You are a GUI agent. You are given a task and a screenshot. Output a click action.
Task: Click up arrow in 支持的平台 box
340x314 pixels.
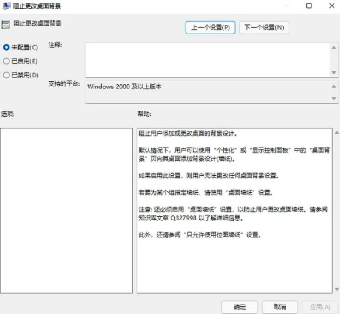[x=334, y=86]
